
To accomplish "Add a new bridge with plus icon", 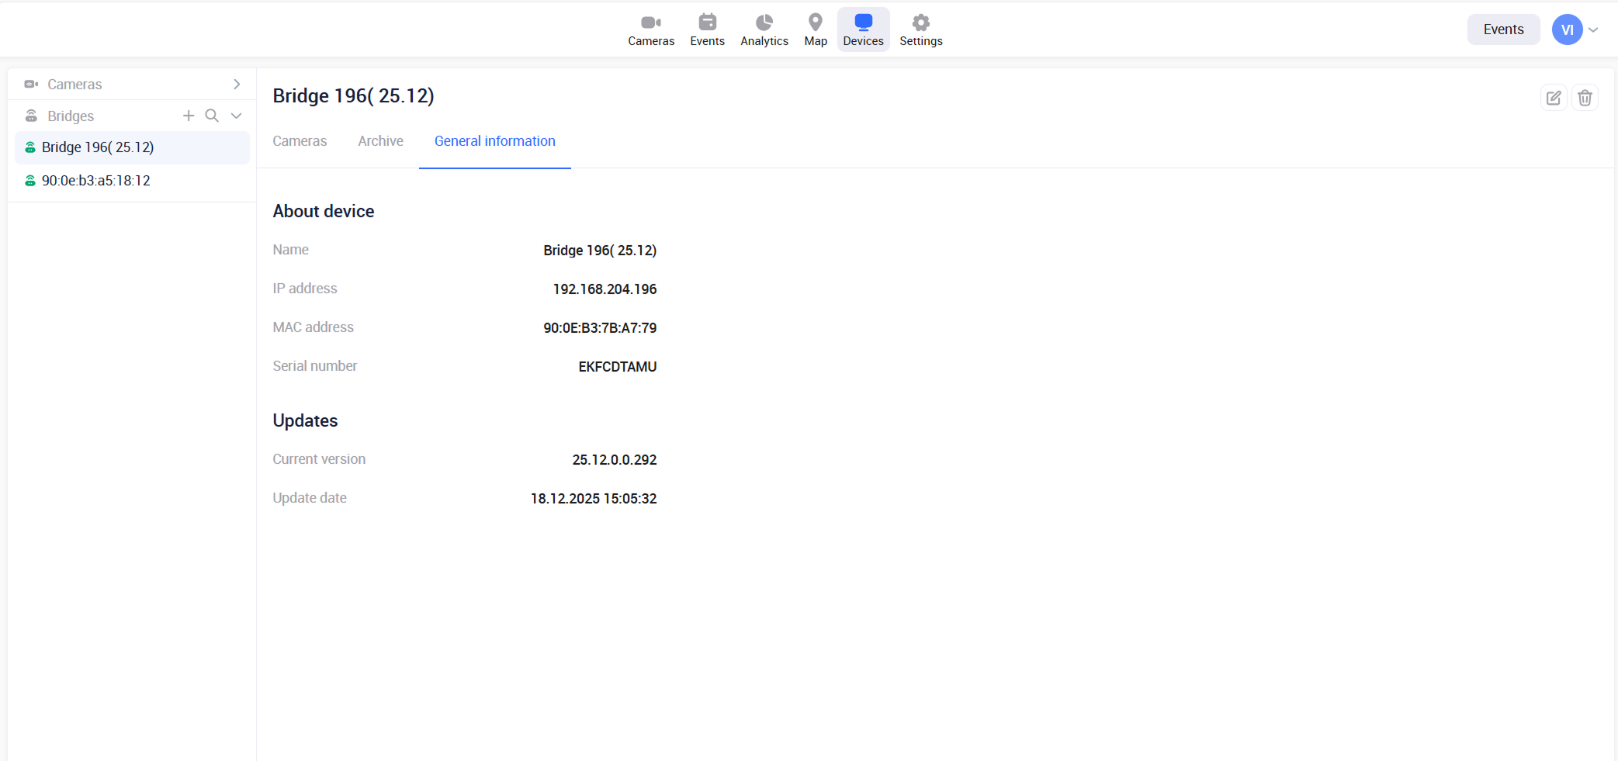I will tap(189, 116).
